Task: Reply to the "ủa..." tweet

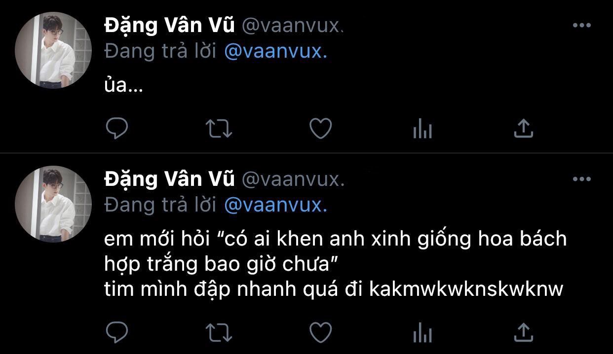Action: point(117,129)
